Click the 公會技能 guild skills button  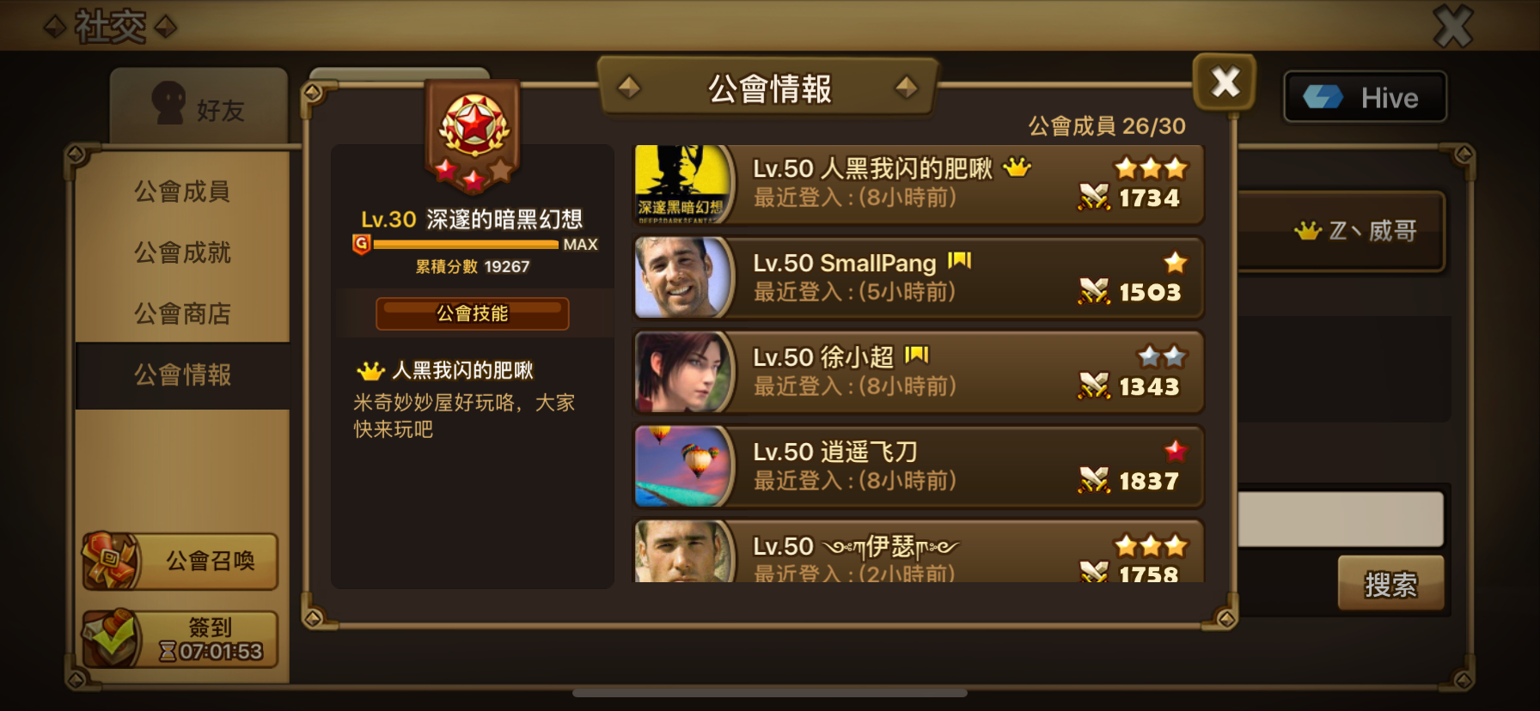tap(473, 313)
